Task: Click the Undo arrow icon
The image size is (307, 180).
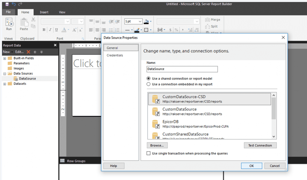Action: (x=14, y=4)
